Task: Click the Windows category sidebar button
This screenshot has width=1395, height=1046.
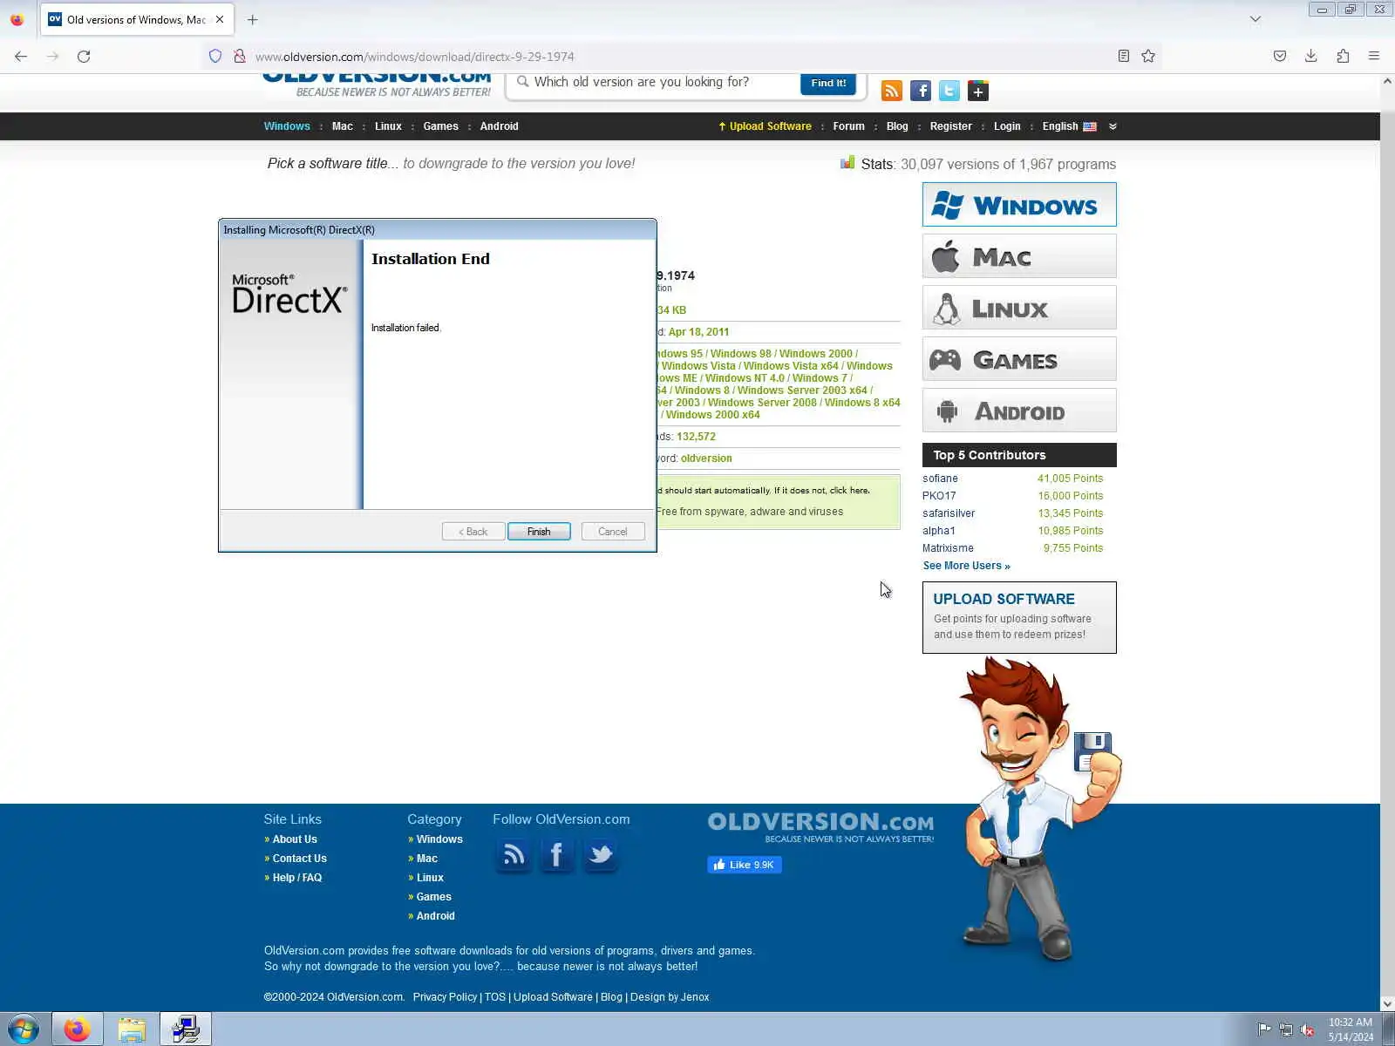Action: [1019, 205]
